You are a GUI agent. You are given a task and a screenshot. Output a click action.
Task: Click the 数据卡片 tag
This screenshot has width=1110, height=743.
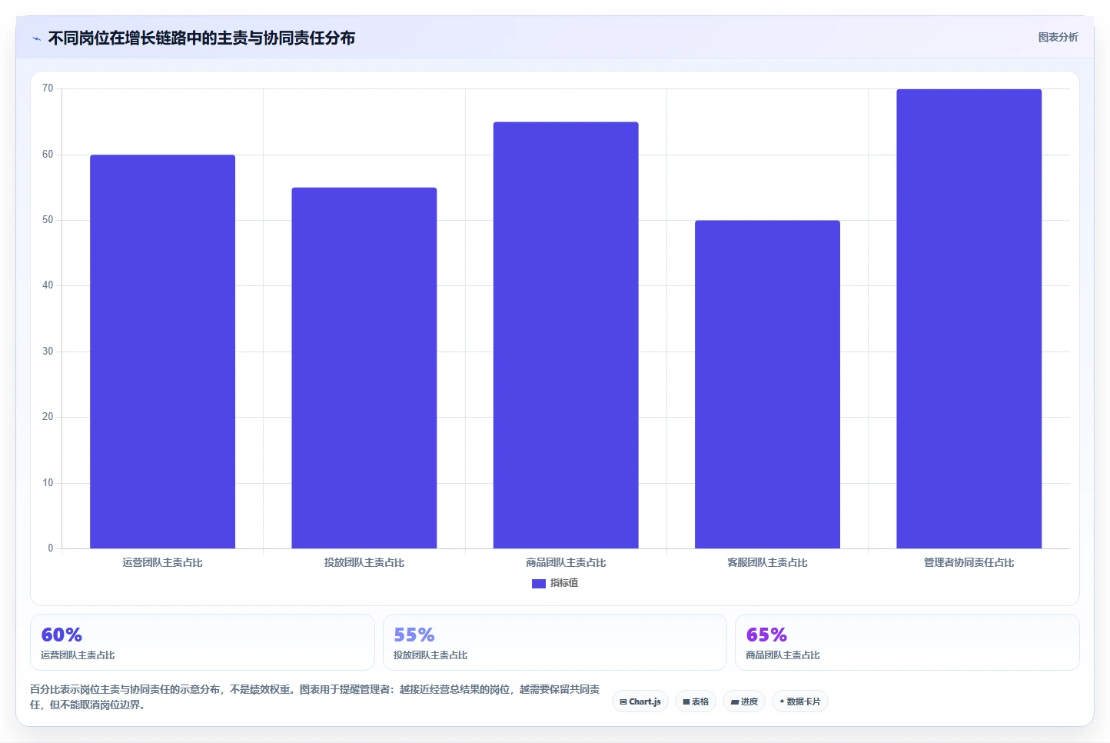[x=800, y=701]
